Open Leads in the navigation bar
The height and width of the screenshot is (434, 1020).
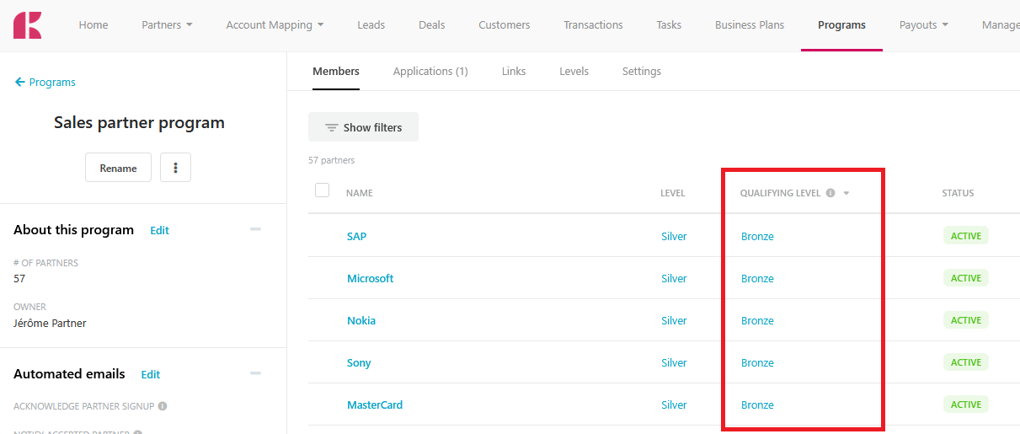pyautogui.click(x=371, y=25)
